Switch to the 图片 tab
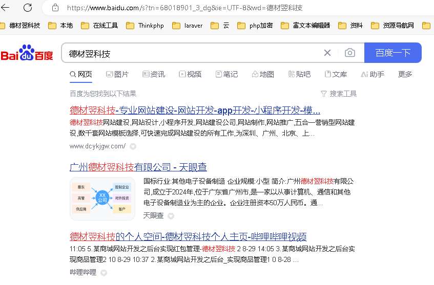This screenshot has width=434, height=285. [117, 74]
